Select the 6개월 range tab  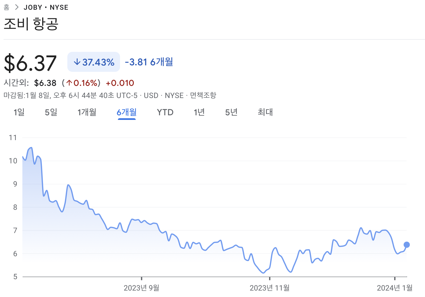coord(127,112)
